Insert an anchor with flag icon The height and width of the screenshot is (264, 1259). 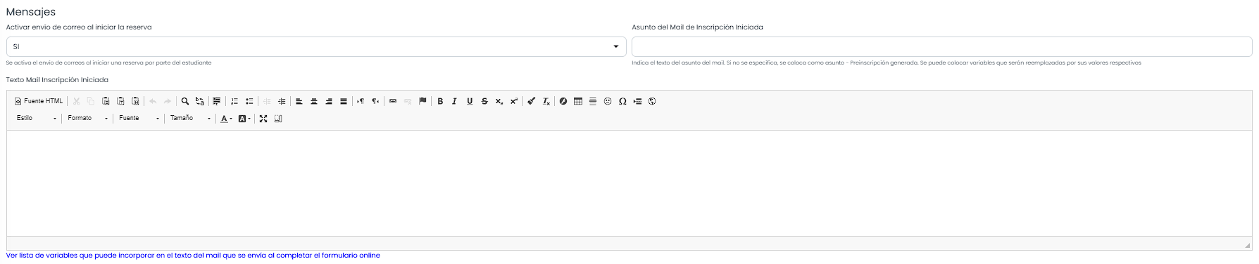(422, 101)
